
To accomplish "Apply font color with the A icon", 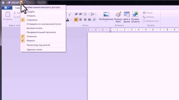I will coord(68,20).
